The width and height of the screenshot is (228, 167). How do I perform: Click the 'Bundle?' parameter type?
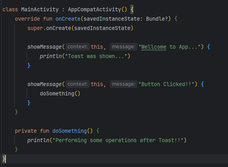point(157,19)
